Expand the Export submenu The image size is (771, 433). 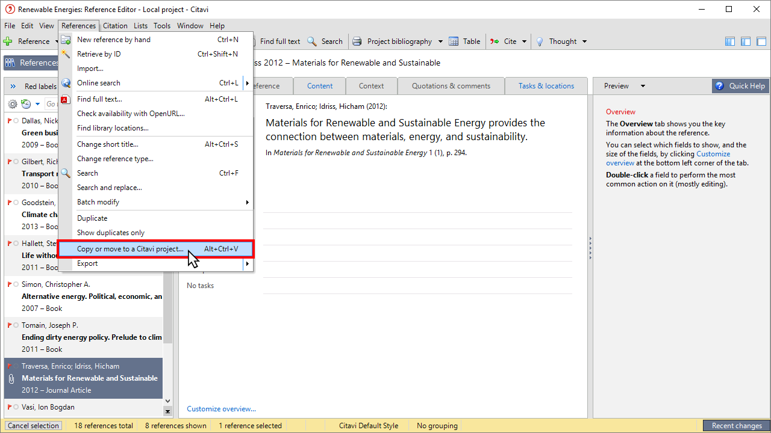248,263
